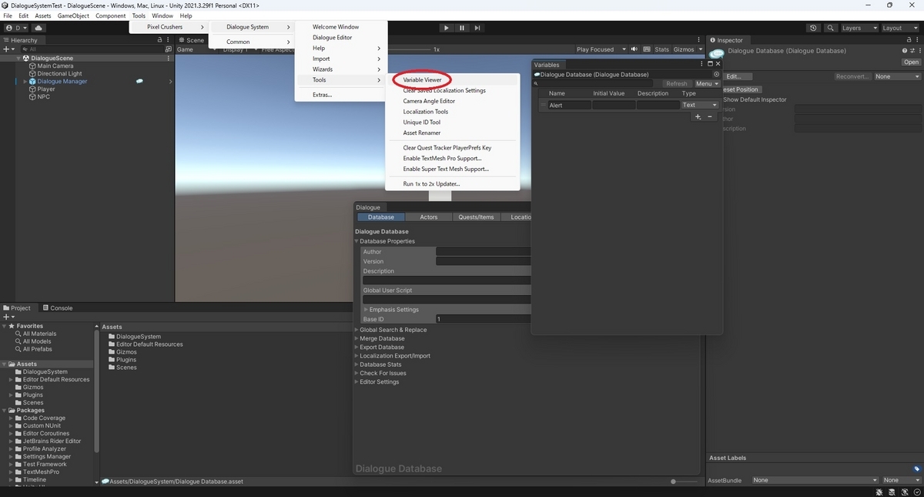Select Player object in Hierarchy
The image size is (924, 497).
coord(45,89)
